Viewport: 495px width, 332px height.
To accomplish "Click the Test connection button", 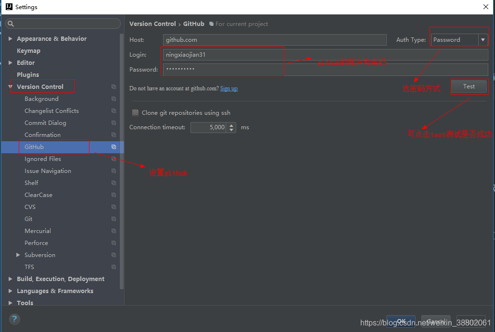I will [x=469, y=86].
